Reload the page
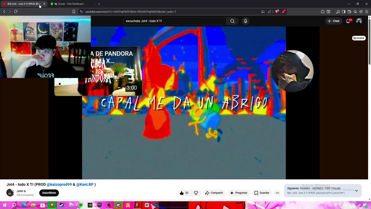Image resolution: width=371 pixels, height=209 pixels. 16,12
